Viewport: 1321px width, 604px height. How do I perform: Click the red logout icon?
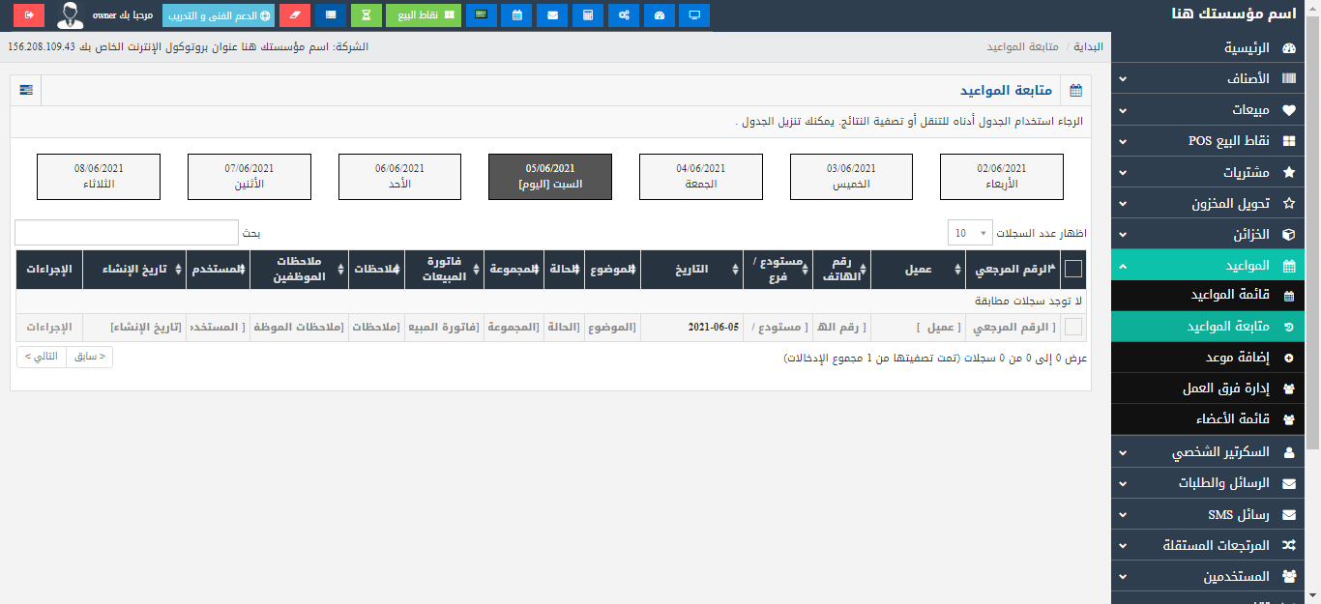pos(29,15)
